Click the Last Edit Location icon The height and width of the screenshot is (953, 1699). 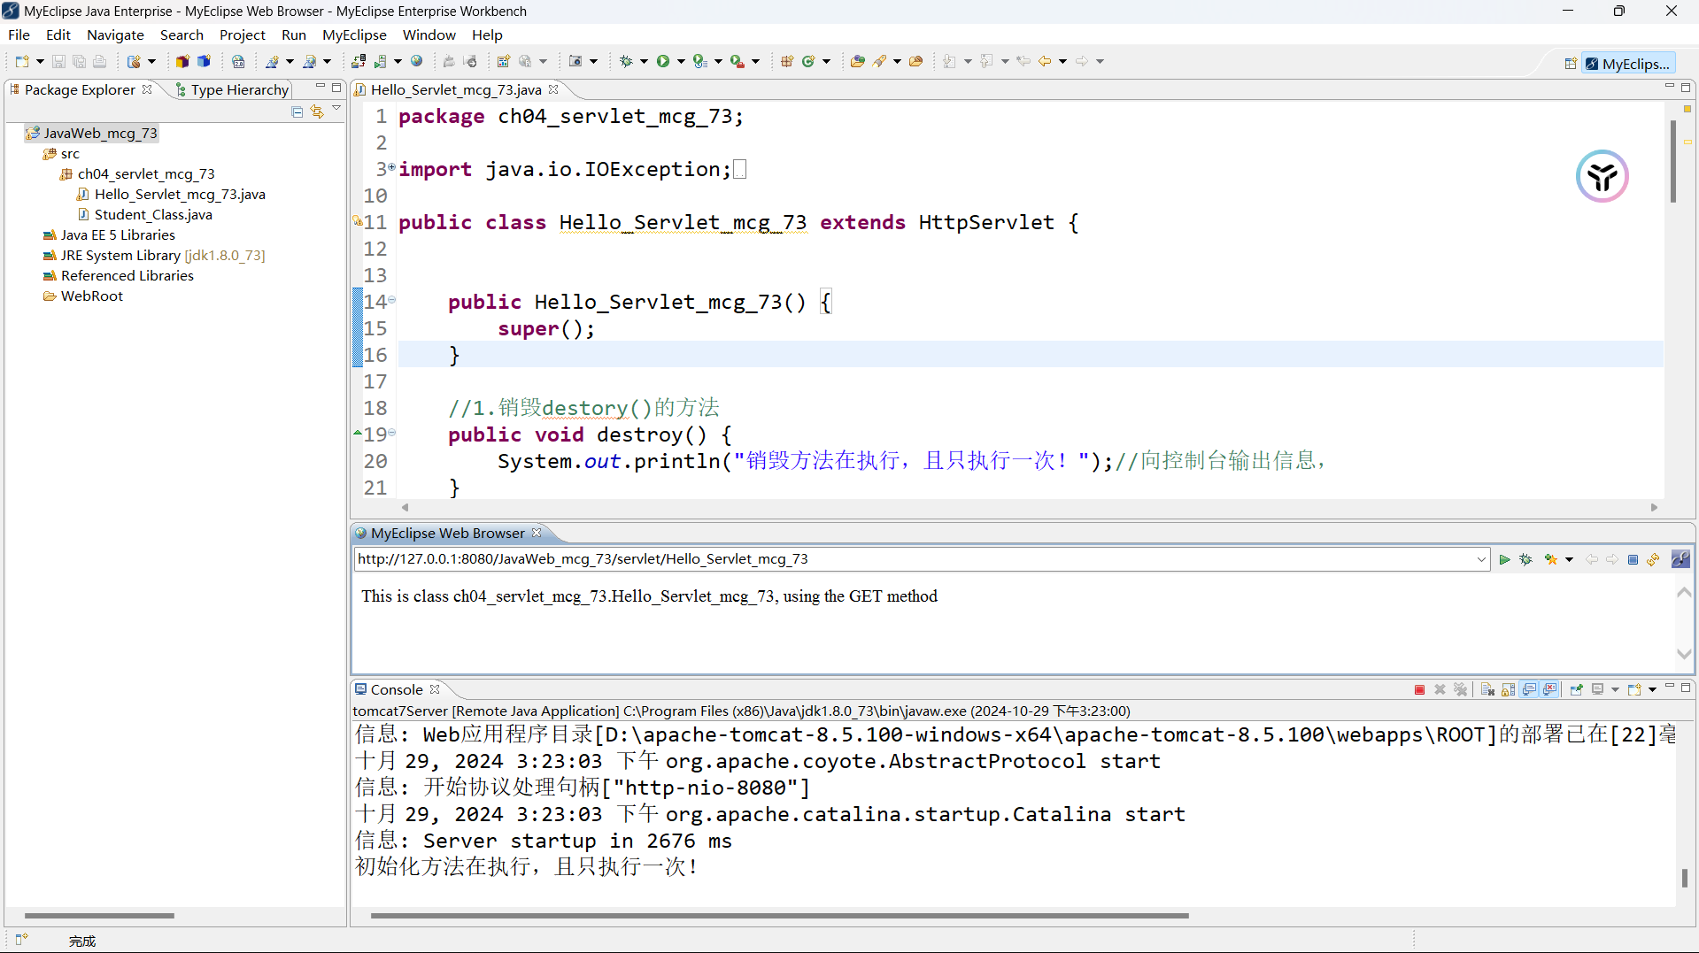pyautogui.click(x=1023, y=61)
